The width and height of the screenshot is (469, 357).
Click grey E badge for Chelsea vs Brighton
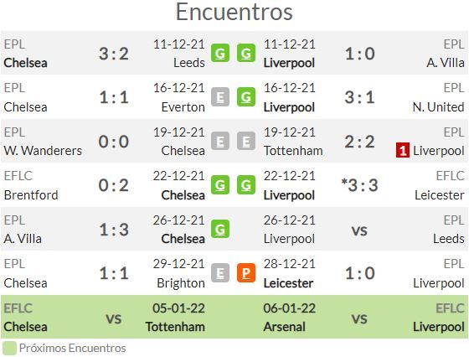(220, 273)
